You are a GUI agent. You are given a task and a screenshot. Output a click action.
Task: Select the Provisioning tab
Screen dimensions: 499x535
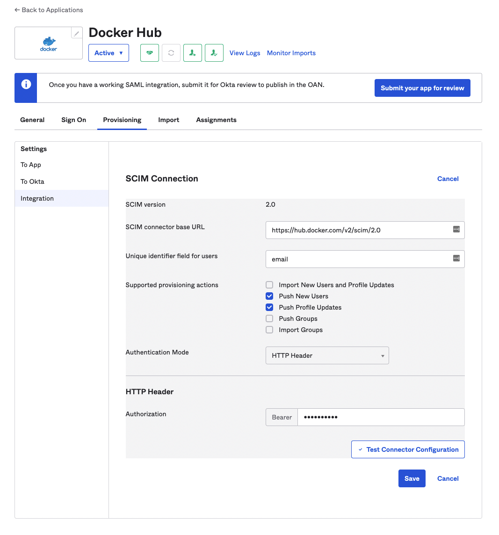122,120
